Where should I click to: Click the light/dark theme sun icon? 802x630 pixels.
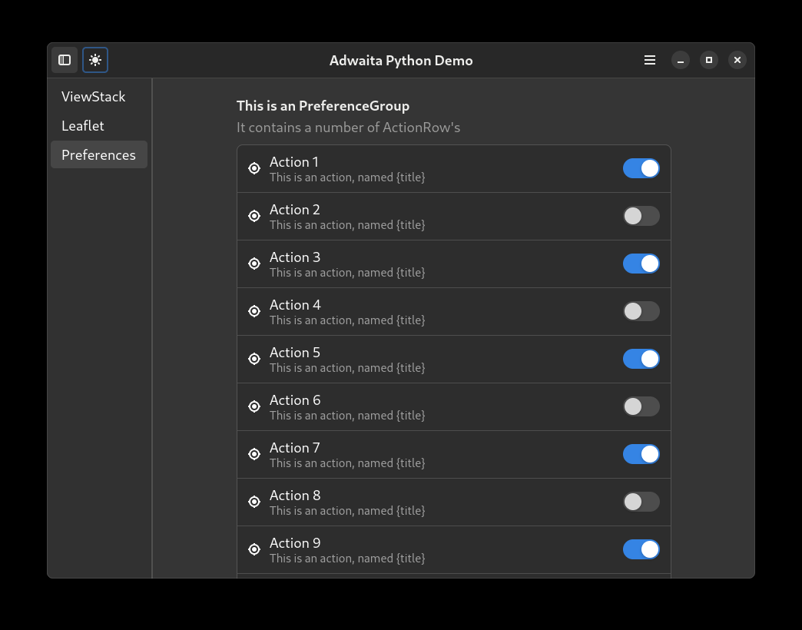(95, 61)
